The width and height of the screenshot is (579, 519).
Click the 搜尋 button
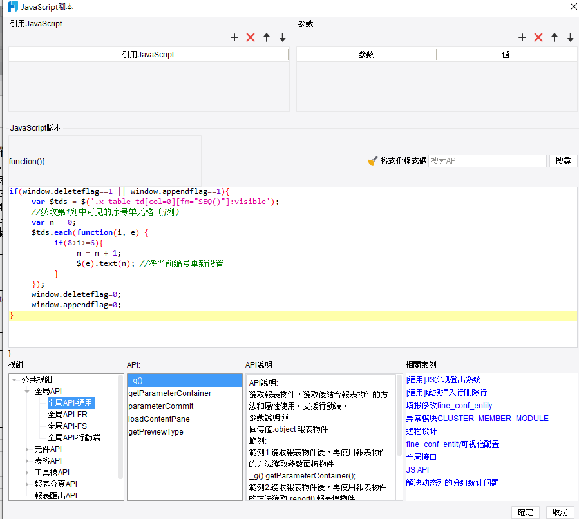tap(563, 161)
